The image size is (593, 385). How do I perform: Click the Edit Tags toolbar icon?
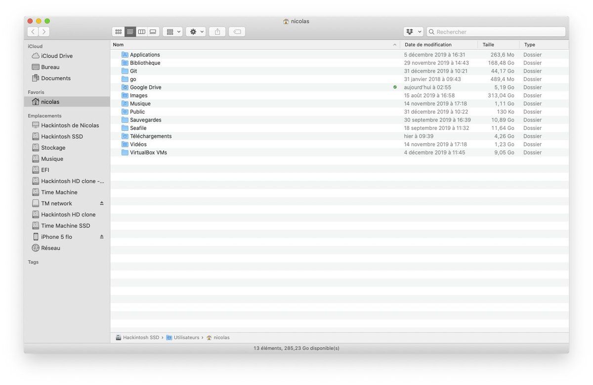[237, 32]
